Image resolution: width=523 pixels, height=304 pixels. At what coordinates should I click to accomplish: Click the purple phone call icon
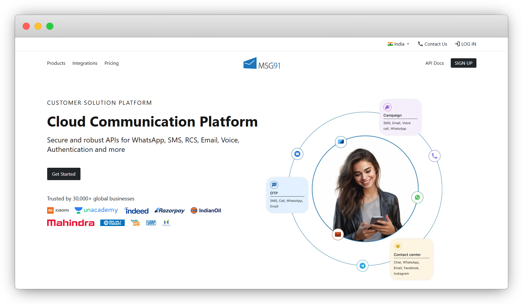click(434, 156)
